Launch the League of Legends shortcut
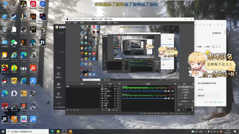The width and height of the screenshot is (239, 134). pyautogui.click(x=24, y=18)
